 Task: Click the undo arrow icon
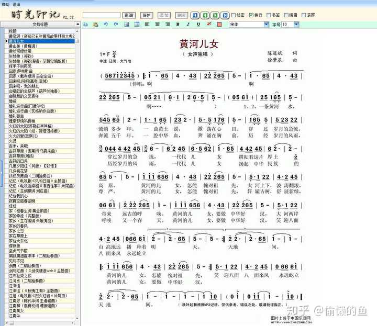coord(106,24)
